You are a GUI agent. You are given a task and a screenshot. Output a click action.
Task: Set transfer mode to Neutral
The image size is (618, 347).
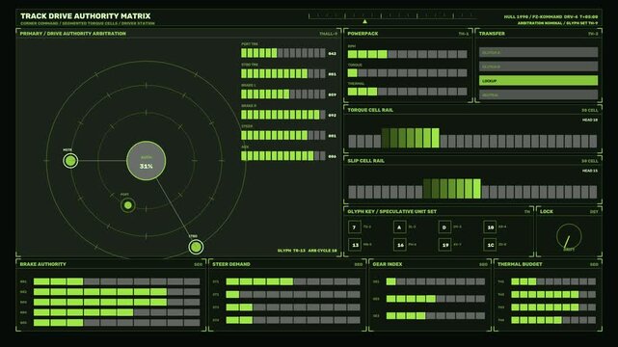(538, 94)
